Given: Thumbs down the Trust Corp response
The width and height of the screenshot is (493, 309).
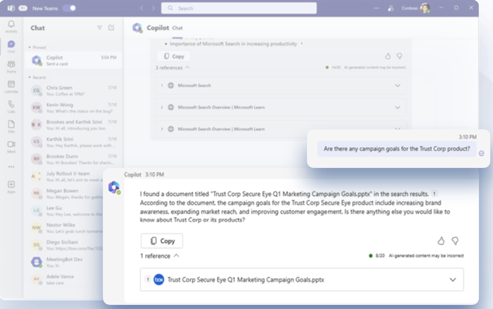Looking at the screenshot, I should coord(455,241).
